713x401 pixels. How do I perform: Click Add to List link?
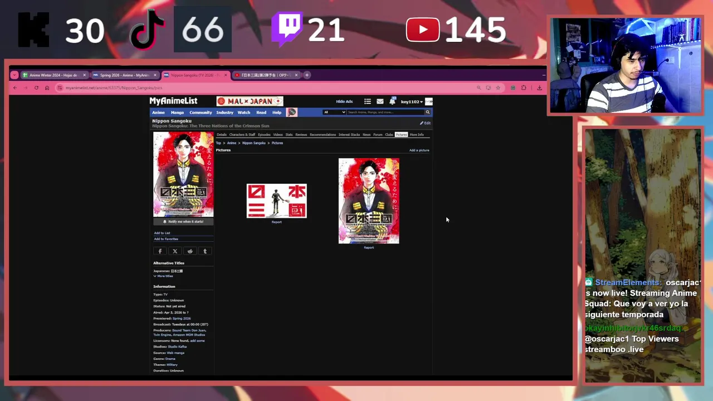[x=162, y=233]
